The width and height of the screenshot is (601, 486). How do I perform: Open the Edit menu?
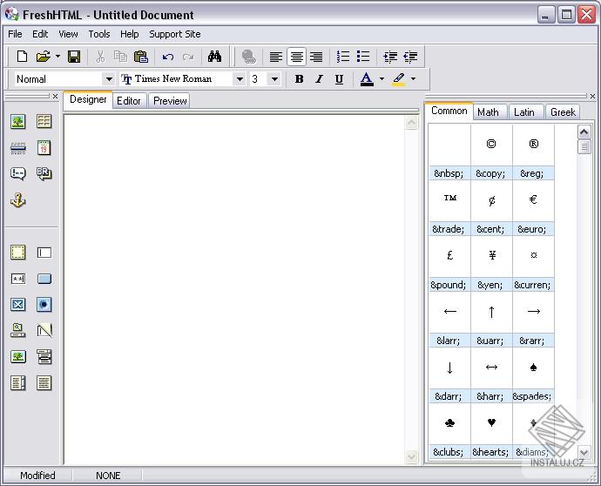point(40,34)
